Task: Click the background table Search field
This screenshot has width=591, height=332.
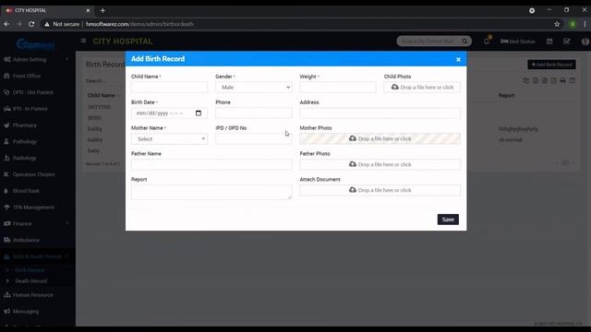Action: [102, 81]
